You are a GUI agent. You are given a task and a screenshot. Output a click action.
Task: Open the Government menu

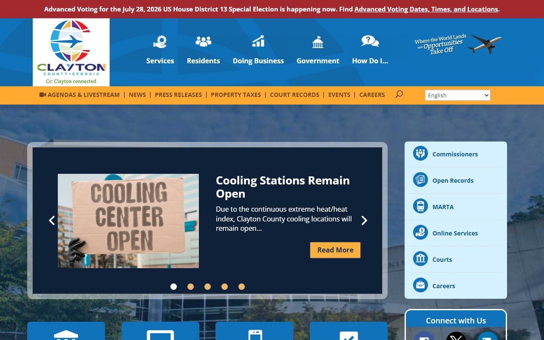coord(318,61)
